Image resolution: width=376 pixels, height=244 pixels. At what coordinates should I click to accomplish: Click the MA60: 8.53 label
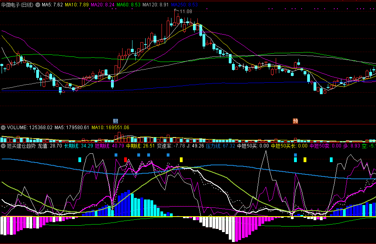pyautogui.click(x=128, y=5)
